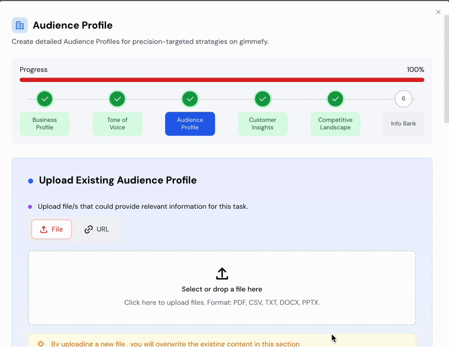Click the lightbulb icon in warning banner

click(x=41, y=344)
